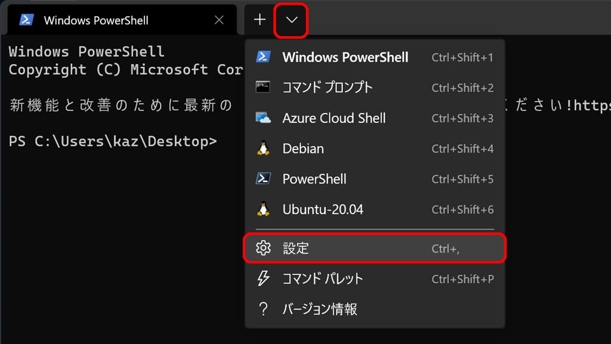This screenshot has height=344, width=611.
Task: Click the PS C:\Users\kaz\Desktop> prompt
Action: [113, 141]
